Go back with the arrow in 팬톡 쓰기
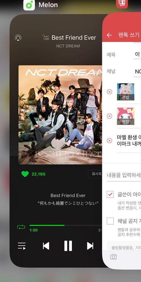 109,35
